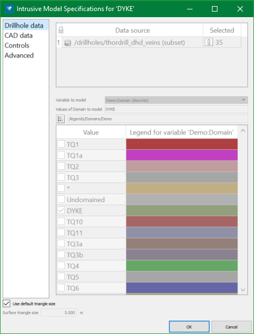This screenshot has width=254, height=334.
Task: Select the Advanced page
Action: (19, 55)
